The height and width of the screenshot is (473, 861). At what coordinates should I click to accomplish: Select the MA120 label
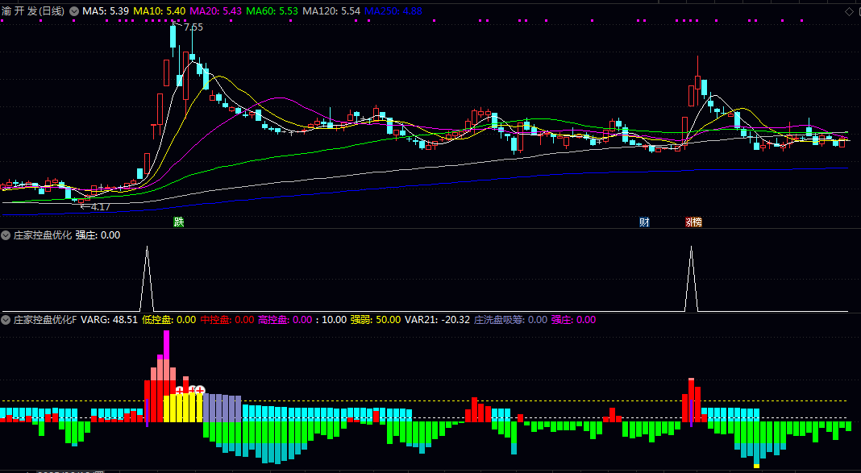pyautogui.click(x=331, y=11)
